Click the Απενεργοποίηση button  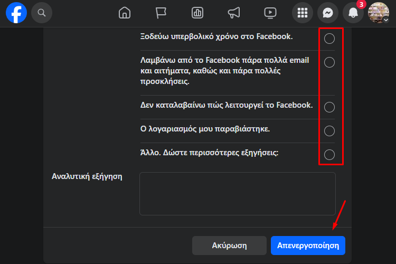(x=308, y=246)
